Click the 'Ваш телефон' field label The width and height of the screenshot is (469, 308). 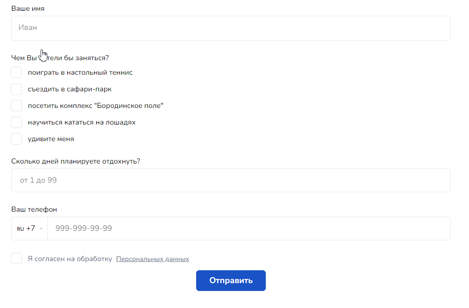[34, 210]
